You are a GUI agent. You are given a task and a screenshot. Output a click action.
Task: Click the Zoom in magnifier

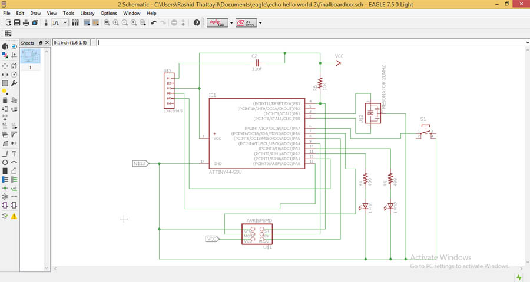(116, 22)
